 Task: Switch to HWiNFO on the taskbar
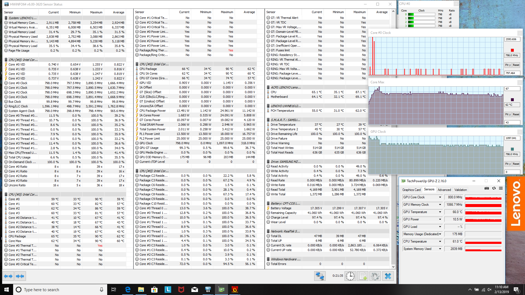[208, 290]
